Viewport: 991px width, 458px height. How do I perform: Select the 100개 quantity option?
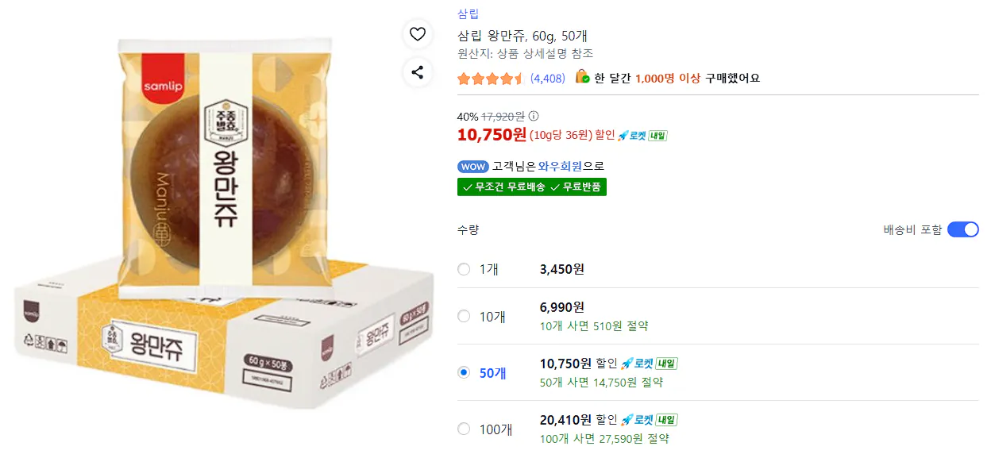pyautogui.click(x=463, y=428)
